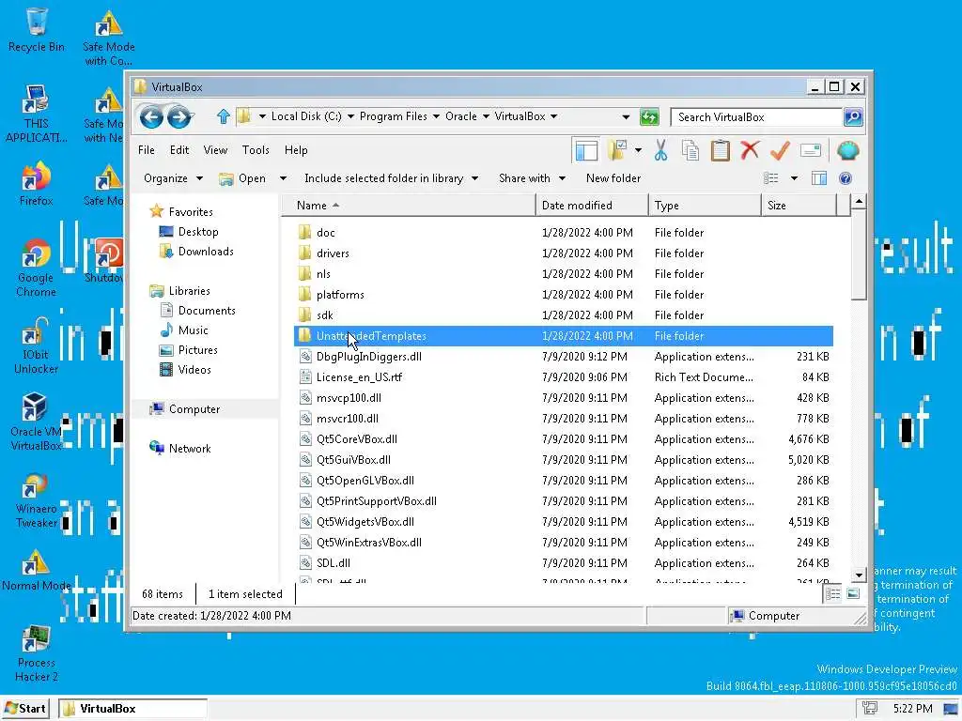Expand the VirtualBox breadcrumb arrow
This screenshot has width=962, height=721.
tap(553, 116)
